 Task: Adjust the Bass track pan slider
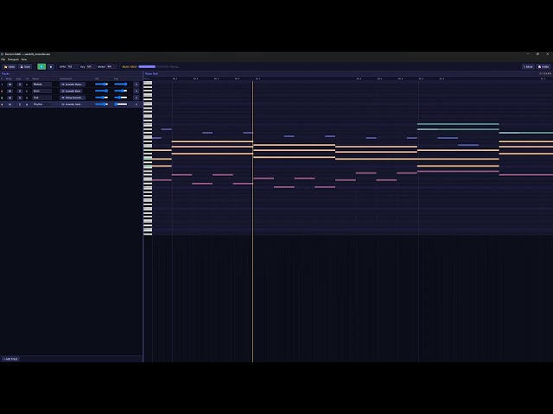click(121, 91)
